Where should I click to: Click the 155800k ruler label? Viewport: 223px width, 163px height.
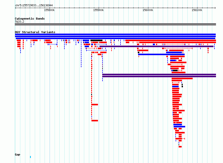coord(49,10)
